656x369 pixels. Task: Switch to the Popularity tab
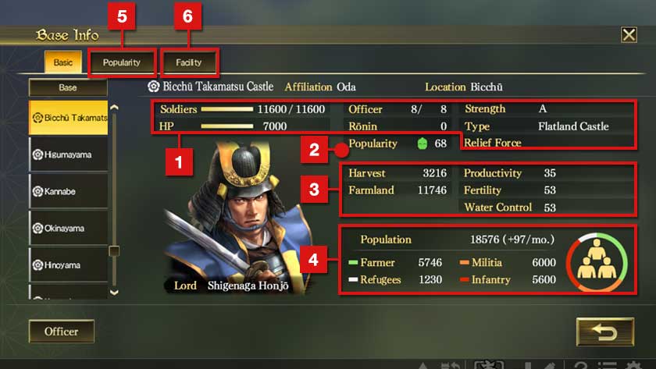(122, 62)
